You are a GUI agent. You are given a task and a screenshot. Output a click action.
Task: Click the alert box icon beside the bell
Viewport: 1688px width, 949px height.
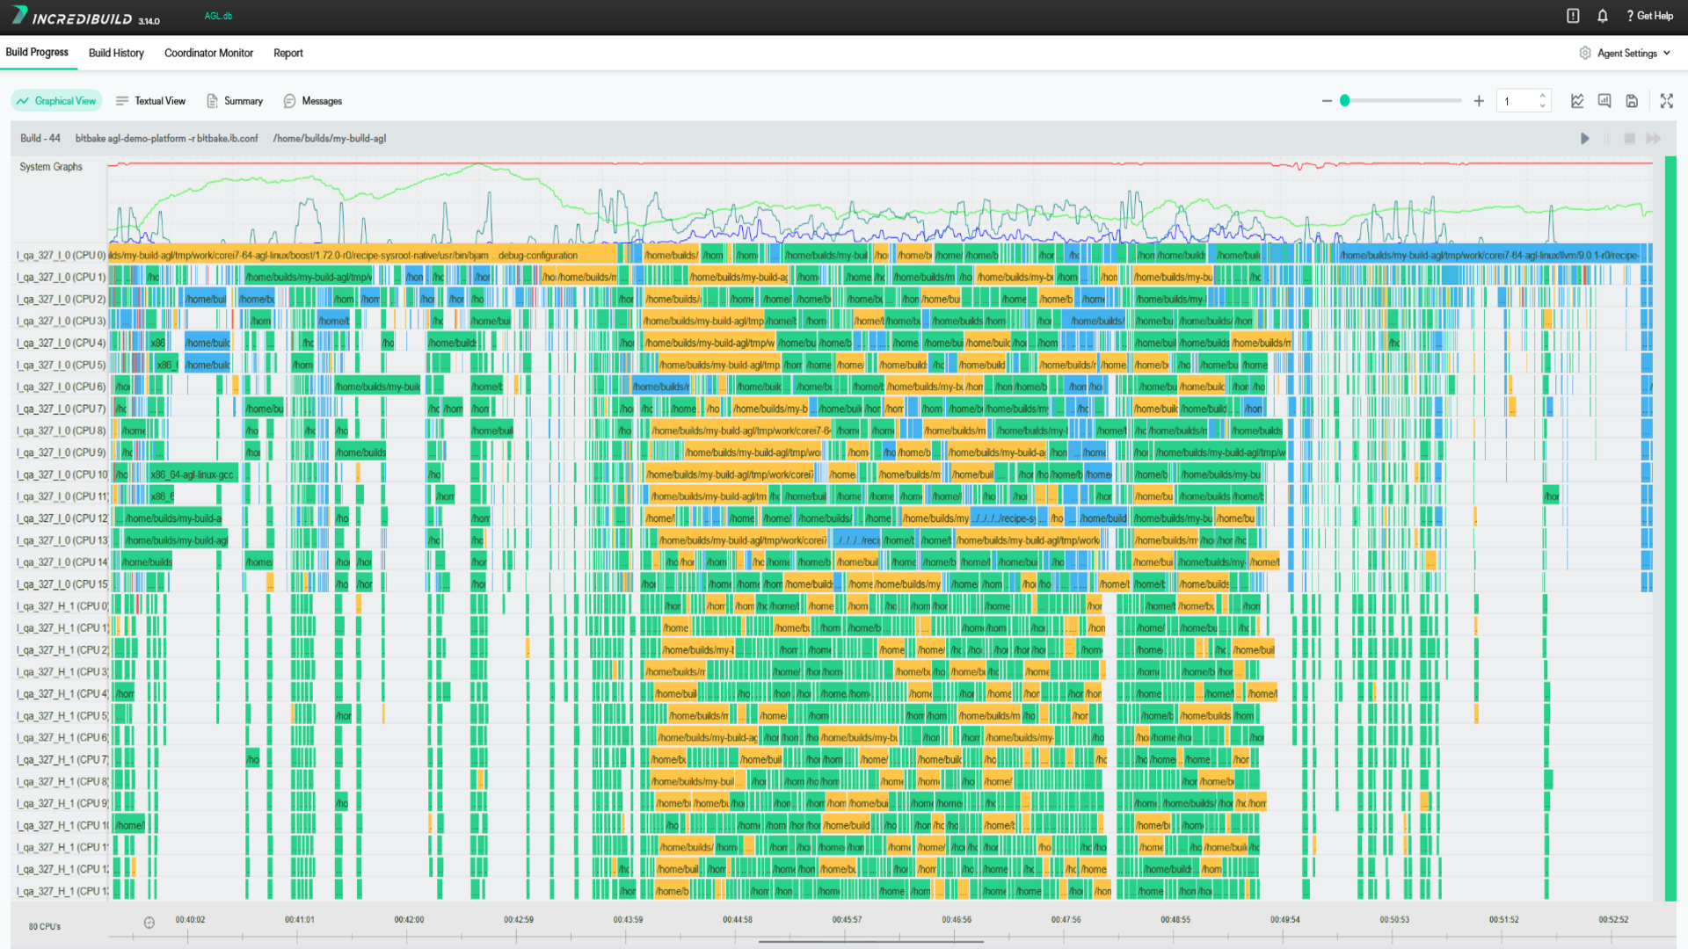(x=1573, y=16)
